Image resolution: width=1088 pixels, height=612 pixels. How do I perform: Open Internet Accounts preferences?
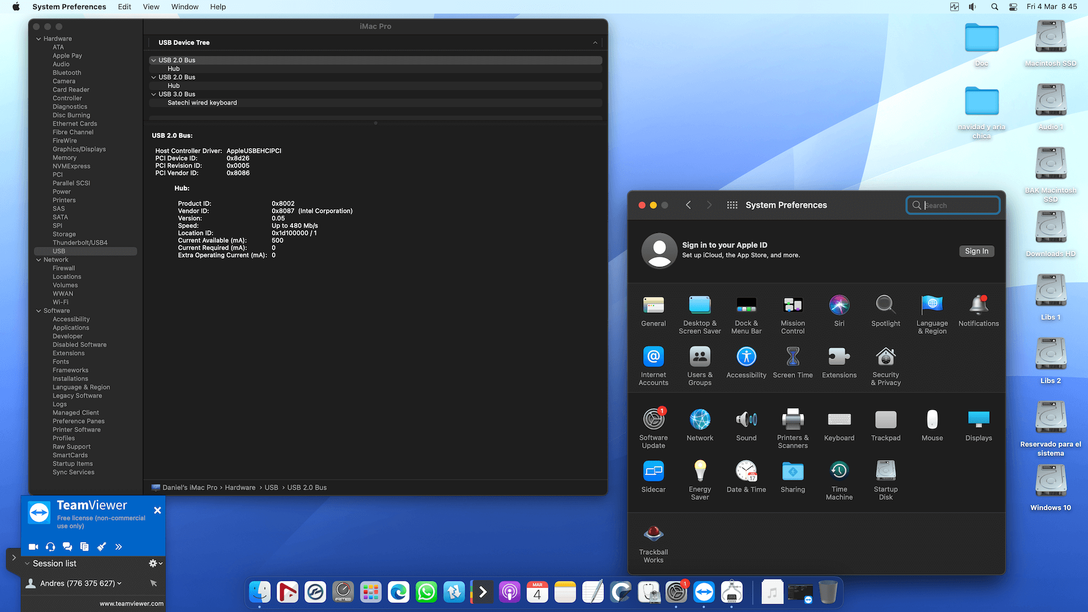point(653,366)
